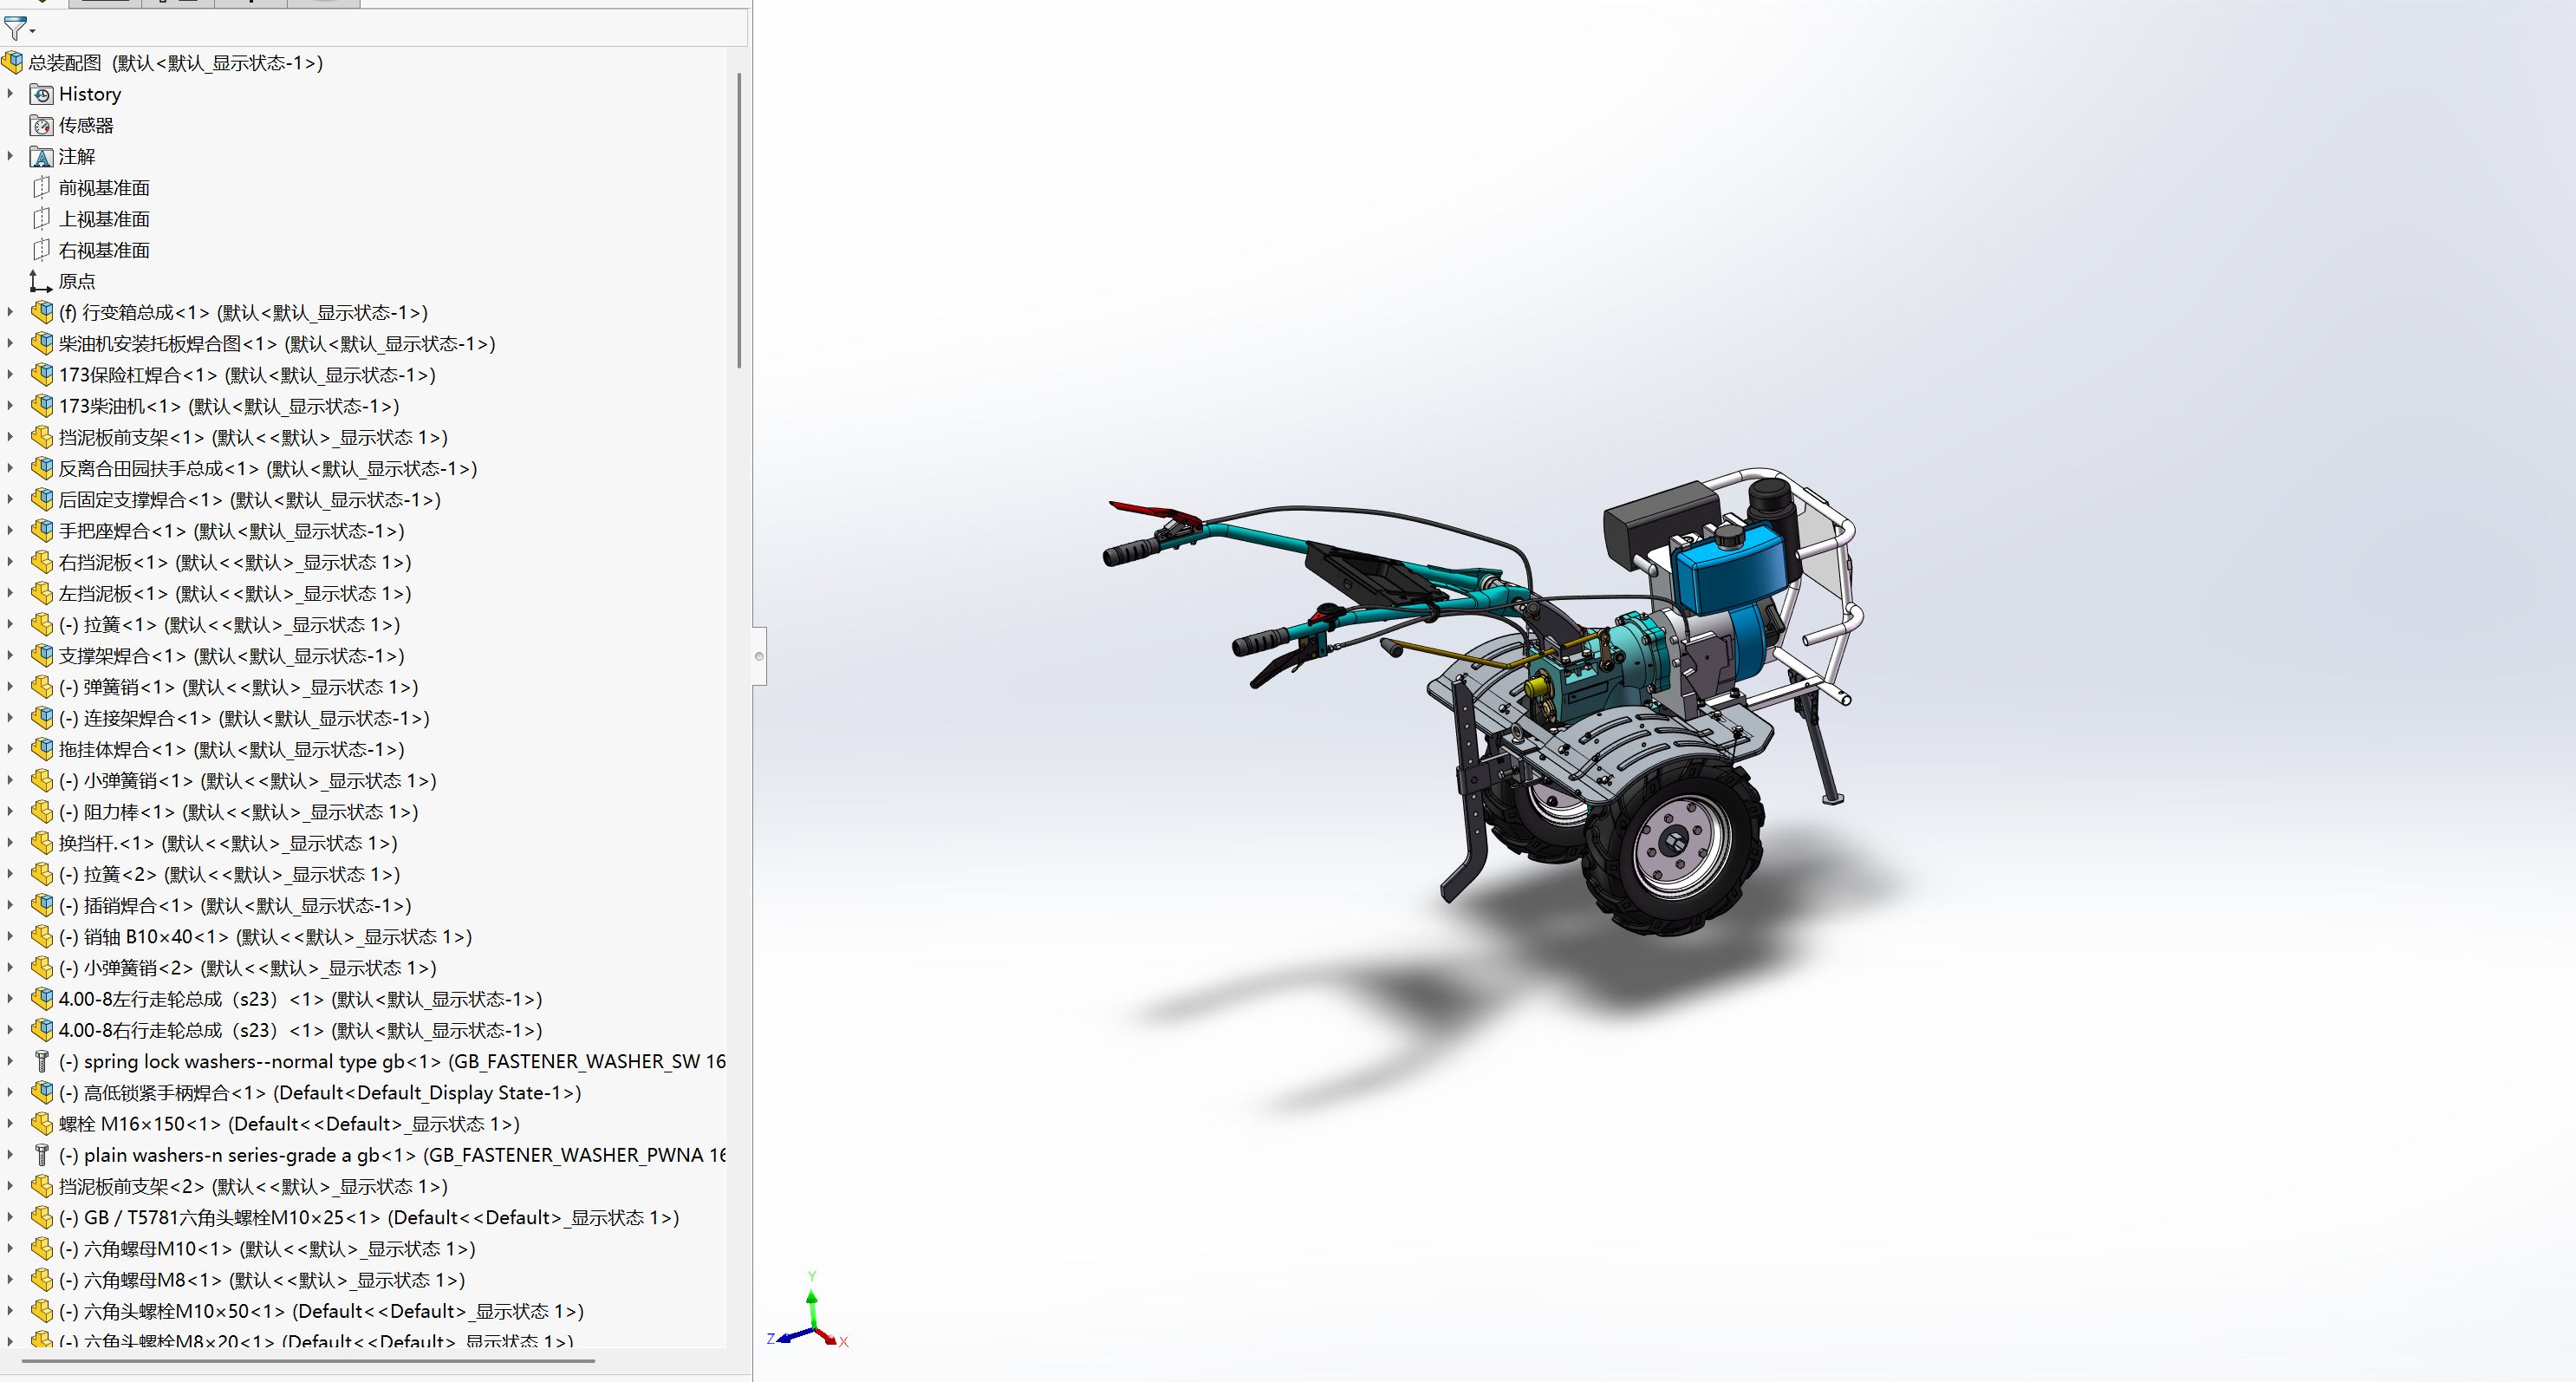This screenshot has width=2576, height=1382.
Task: Expand the 手把座焊合<1> component
Action: 10,531
